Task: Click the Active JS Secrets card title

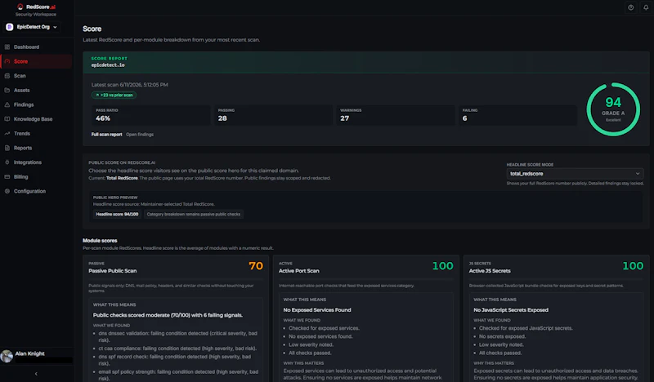Action: (x=490, y=271)
